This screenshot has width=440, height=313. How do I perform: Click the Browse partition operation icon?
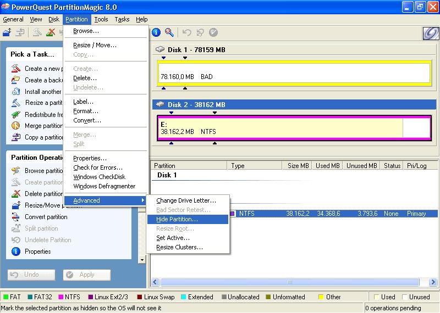coord(16,171)
